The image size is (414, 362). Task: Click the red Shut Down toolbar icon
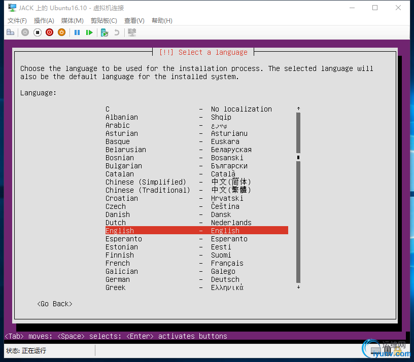point(49,32)
